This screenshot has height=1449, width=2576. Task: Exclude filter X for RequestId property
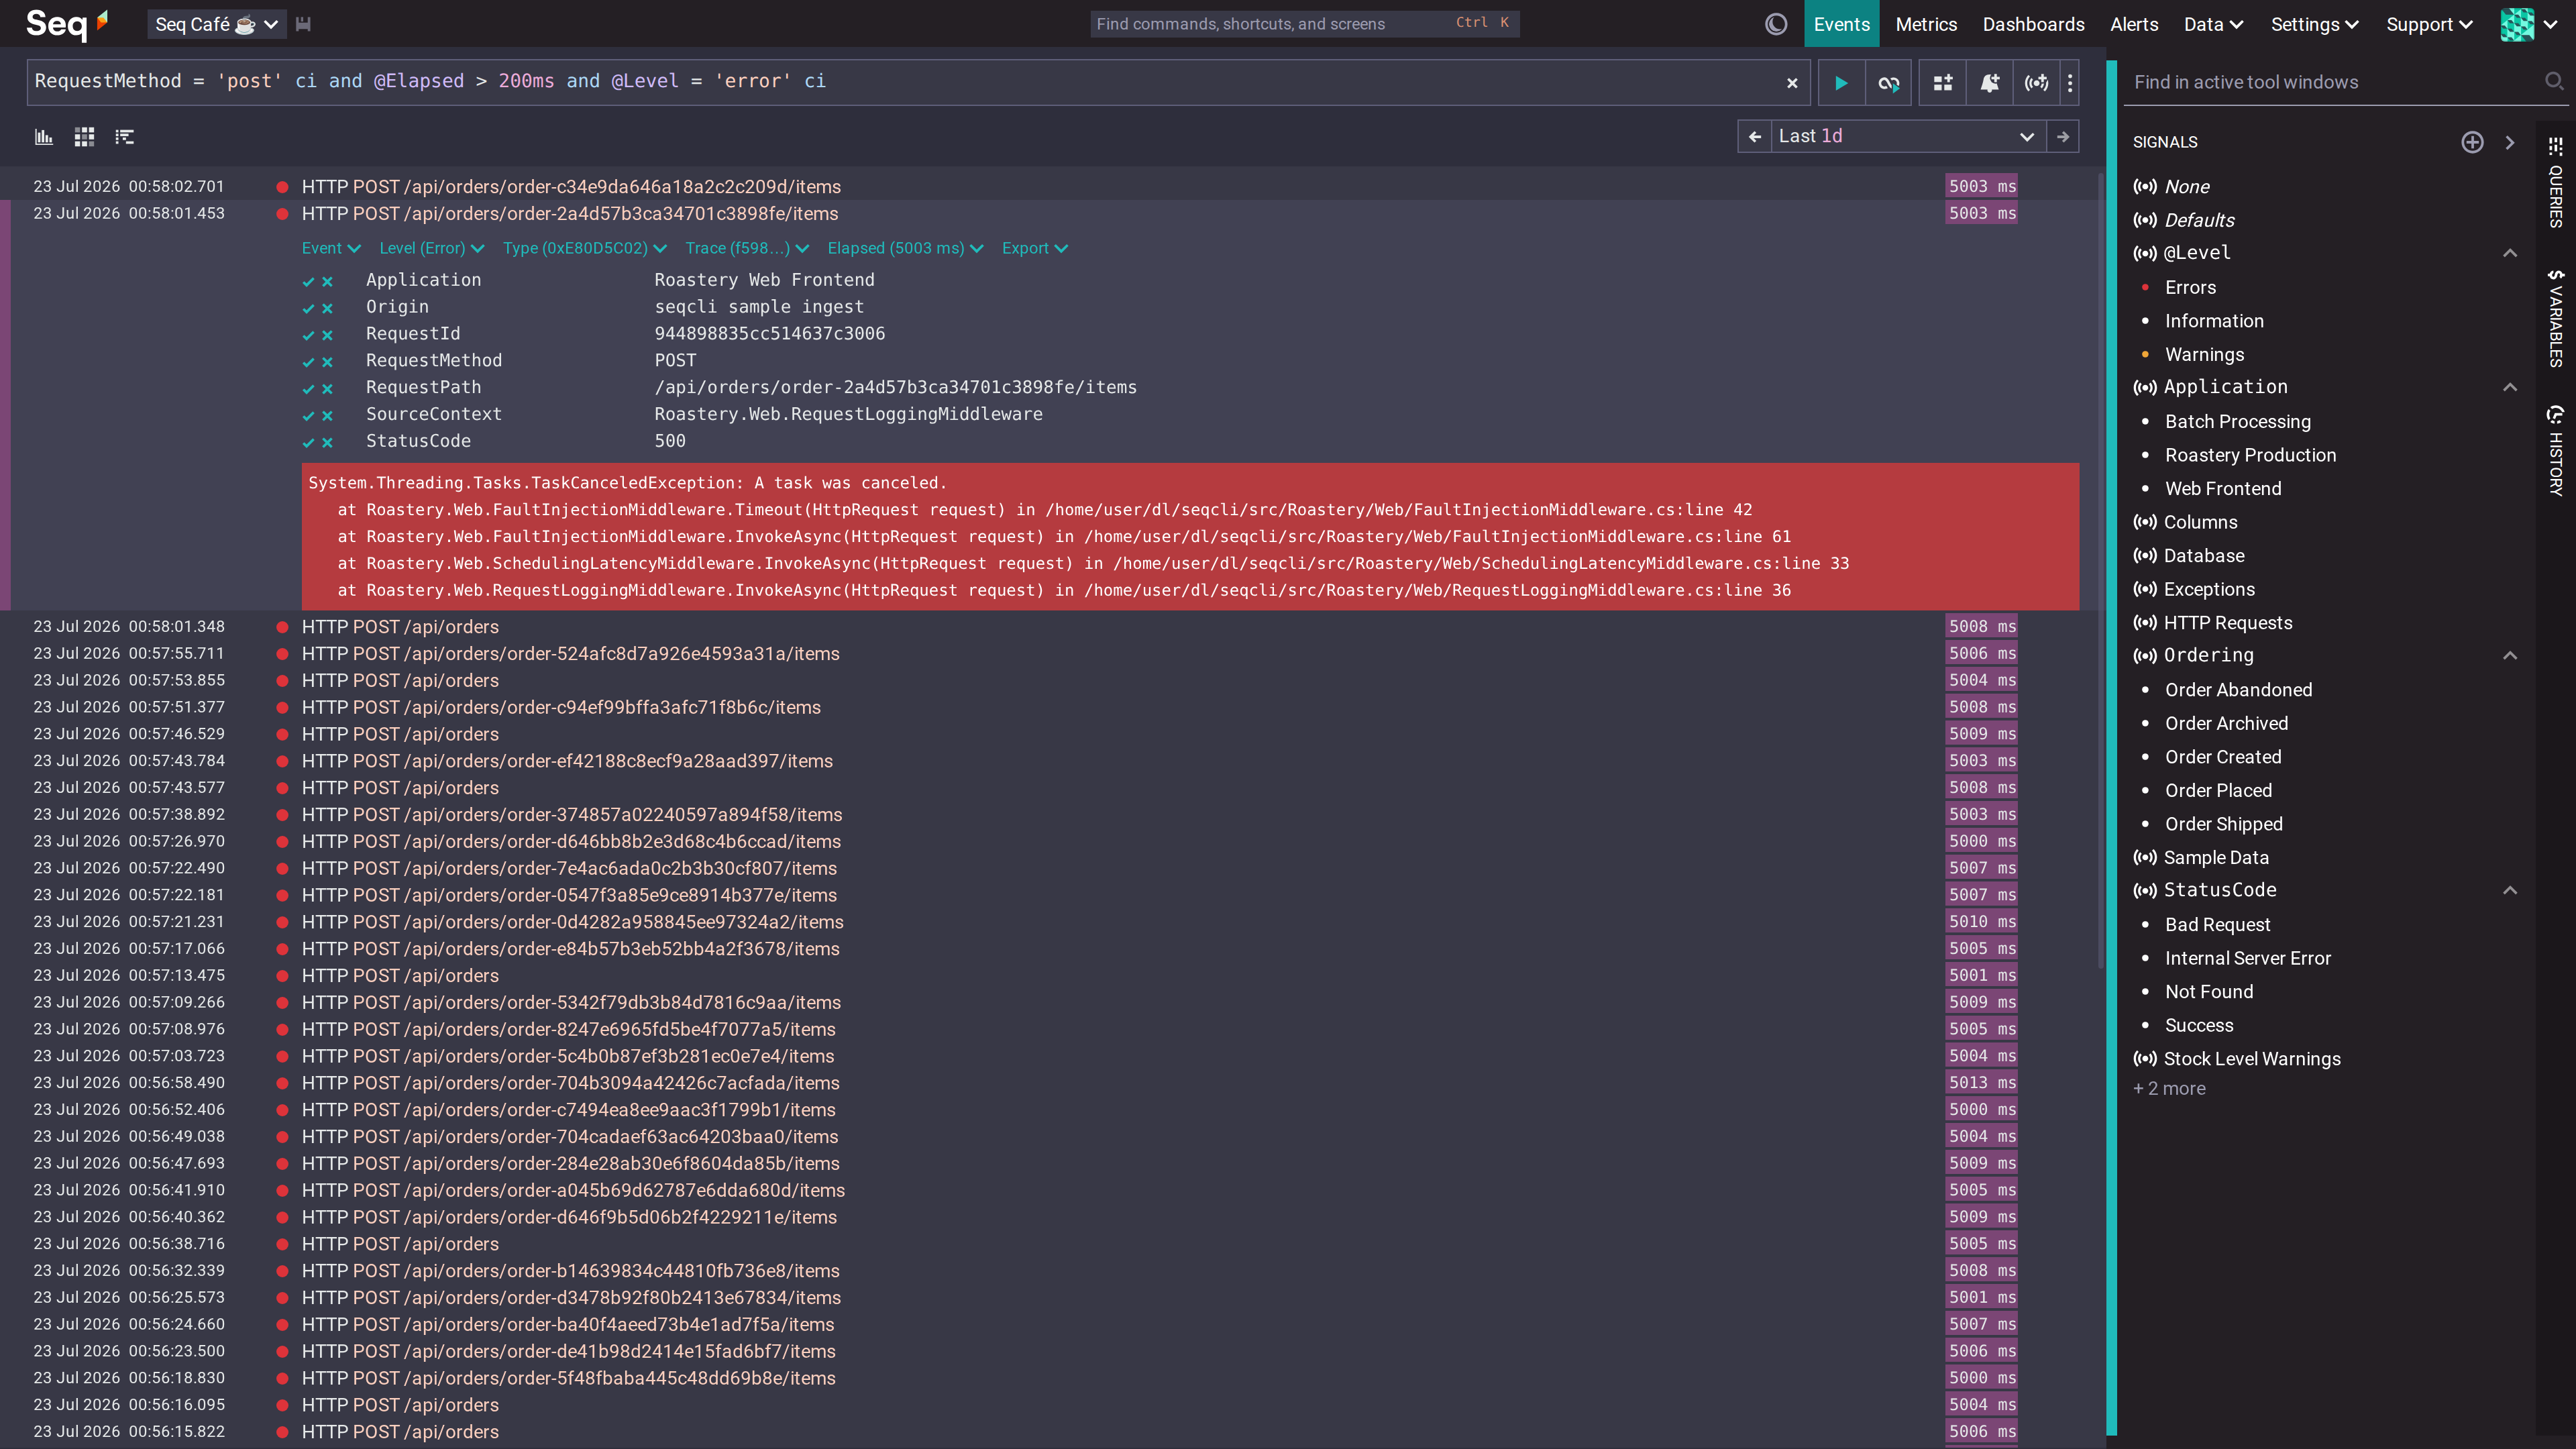coord(327,336)
